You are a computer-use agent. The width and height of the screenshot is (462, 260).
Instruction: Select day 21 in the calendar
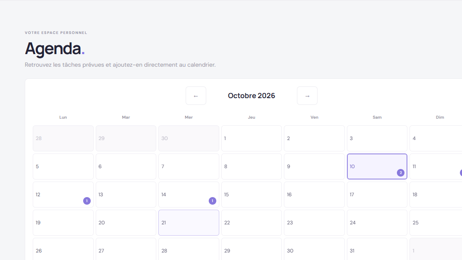point(189,223)
